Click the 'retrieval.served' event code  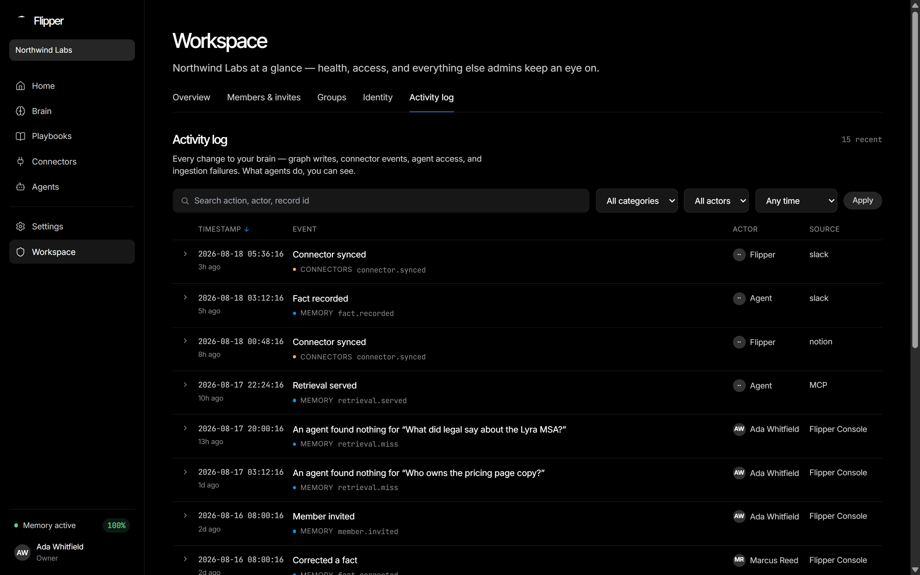click(372, 401)
